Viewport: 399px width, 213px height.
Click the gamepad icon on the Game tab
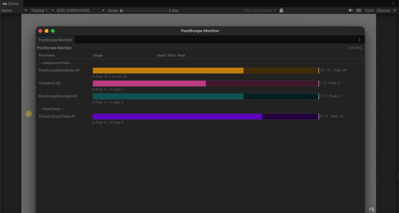(5, 4)
